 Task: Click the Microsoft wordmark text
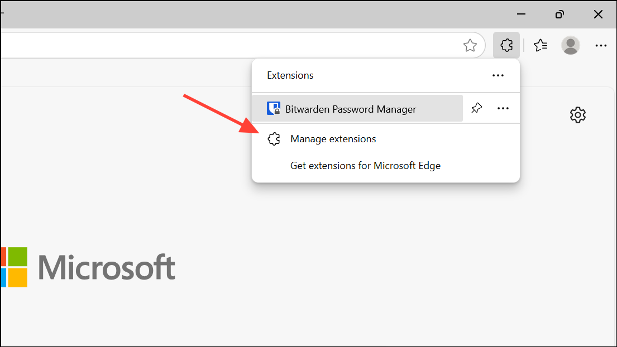pyautogui.click(x=107, y=267)
